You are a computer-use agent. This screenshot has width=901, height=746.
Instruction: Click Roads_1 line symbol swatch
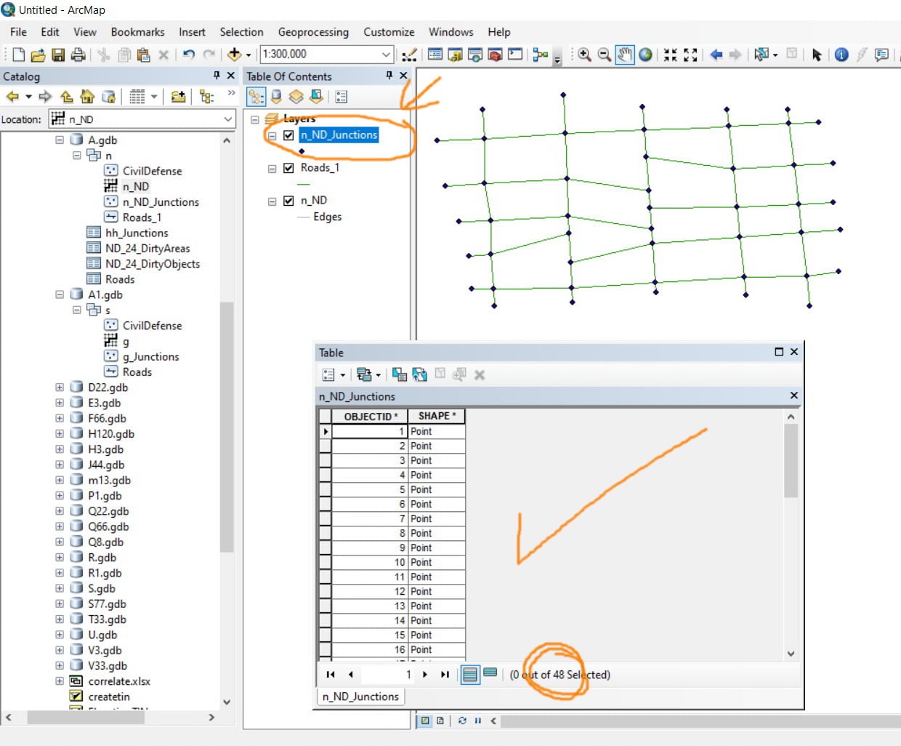[x=304, y=184]
